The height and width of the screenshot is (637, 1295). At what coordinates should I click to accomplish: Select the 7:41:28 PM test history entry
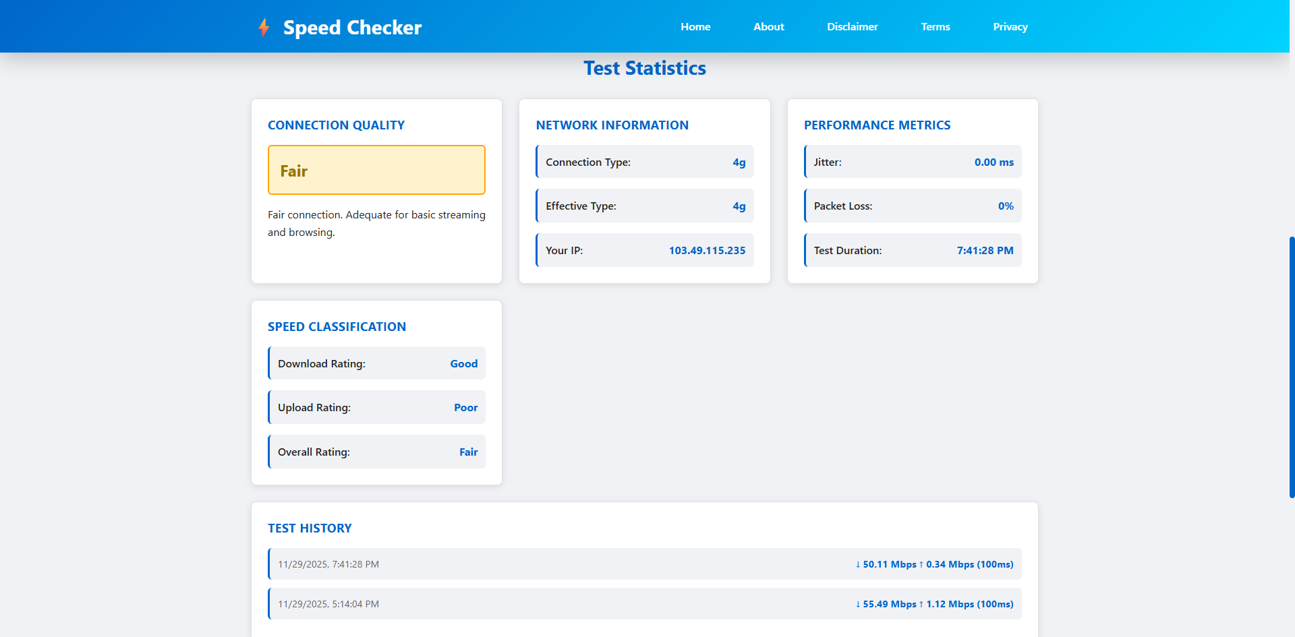click(x=644, y=564)
